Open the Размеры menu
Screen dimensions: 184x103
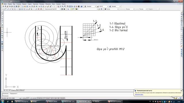point(42,4)
